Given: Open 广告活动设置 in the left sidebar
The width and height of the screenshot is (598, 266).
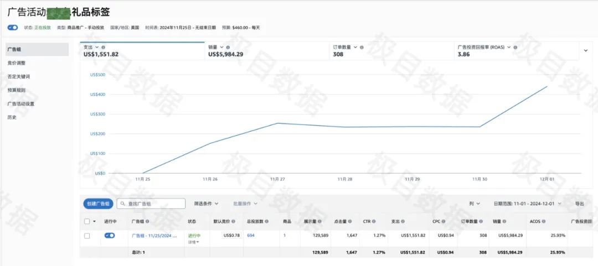Looking at the screenshot, I should tap(20, 103).
